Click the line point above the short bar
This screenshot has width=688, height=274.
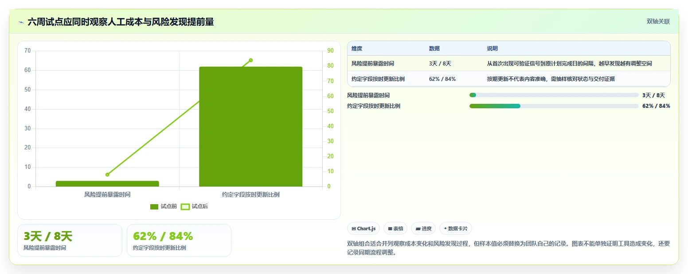click(107, 175)
